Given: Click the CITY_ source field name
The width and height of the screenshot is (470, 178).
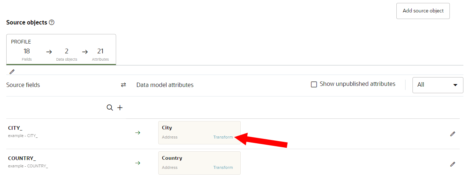Looking at the screenshot, I should coord(15,128).
